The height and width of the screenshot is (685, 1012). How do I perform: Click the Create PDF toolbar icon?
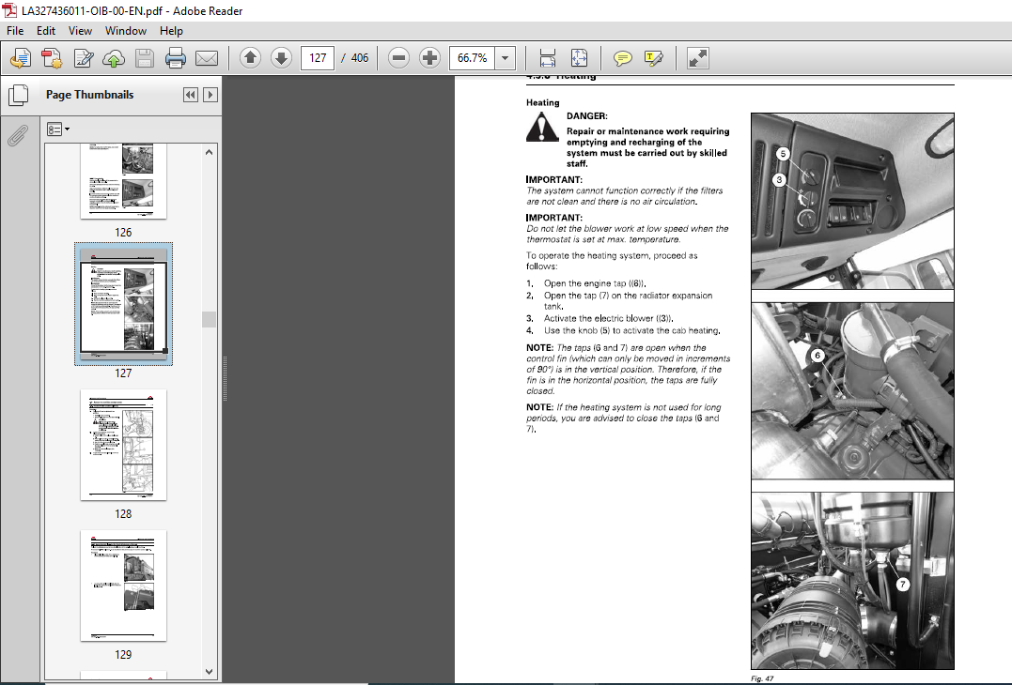tap(52, 58)
